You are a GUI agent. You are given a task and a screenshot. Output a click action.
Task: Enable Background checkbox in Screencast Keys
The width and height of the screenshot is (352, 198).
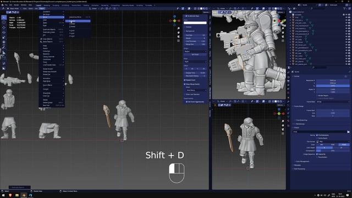pyautogui.click(x=185, y=31)
